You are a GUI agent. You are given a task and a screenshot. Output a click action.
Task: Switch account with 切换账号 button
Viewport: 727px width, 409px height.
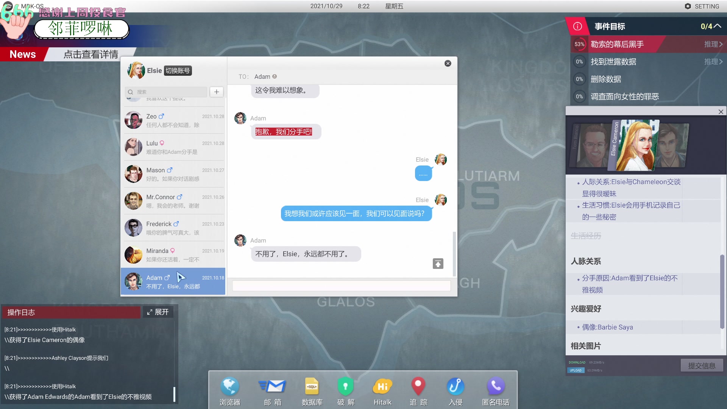click(x=178, y=71)
